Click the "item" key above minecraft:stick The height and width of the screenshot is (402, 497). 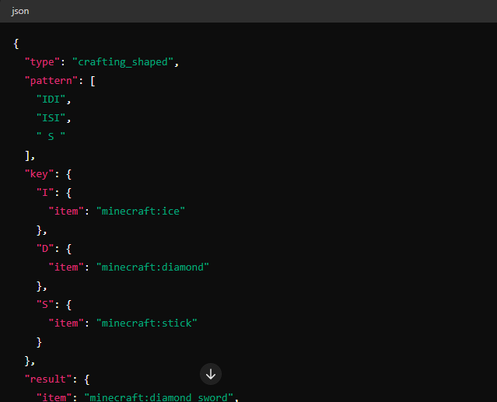65,323
